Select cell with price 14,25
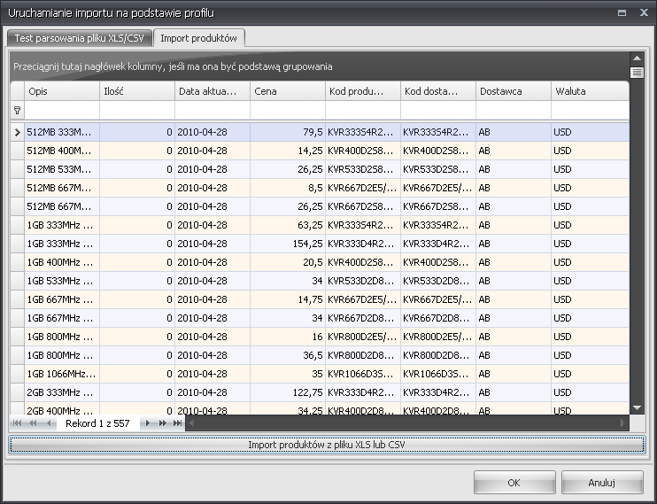Image resolution: width=657 pixels, height=504 pixels. click(288, 151)
